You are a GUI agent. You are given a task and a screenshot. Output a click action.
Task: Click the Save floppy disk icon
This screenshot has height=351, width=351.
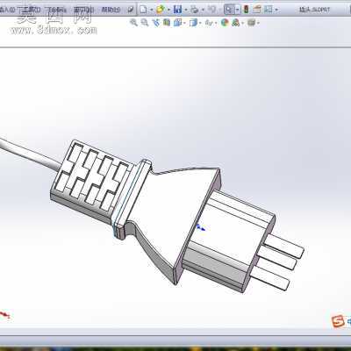point(177,10)
